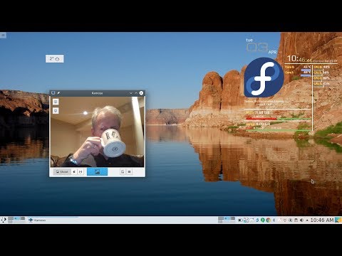Screen dimensions: 342x256
Task: Click the highlighted blue capture picture button
Action: pyautogui.click(x=97, y=172)
